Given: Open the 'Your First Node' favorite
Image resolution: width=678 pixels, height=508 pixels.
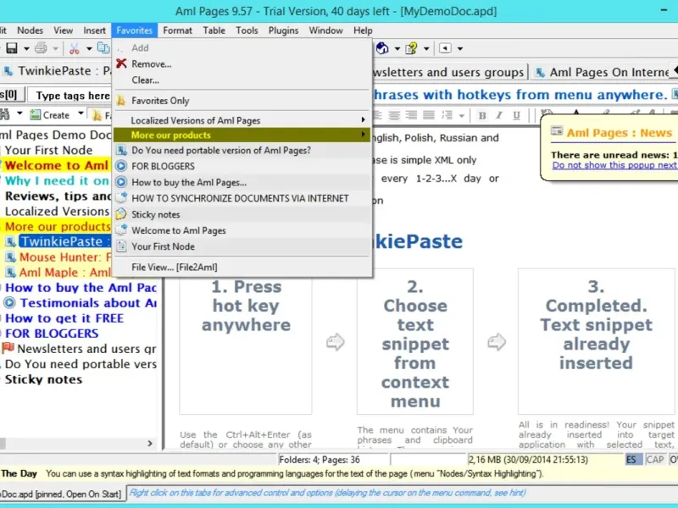Looking at the screenshot, I should (242, 246).
